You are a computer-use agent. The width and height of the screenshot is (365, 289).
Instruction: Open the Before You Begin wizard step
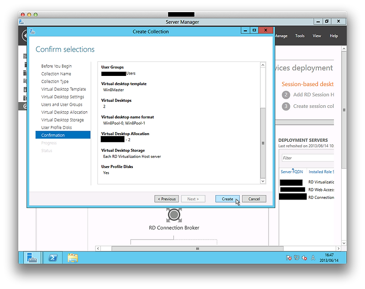[57, 66]
